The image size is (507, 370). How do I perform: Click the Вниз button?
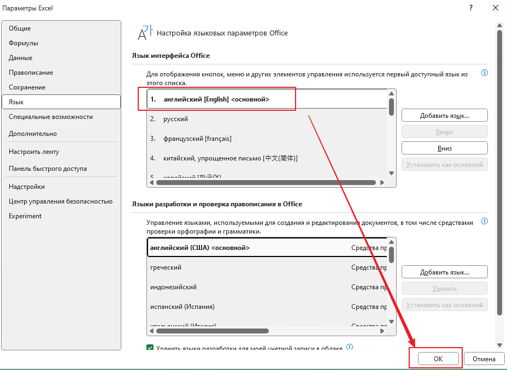(445, 148)
